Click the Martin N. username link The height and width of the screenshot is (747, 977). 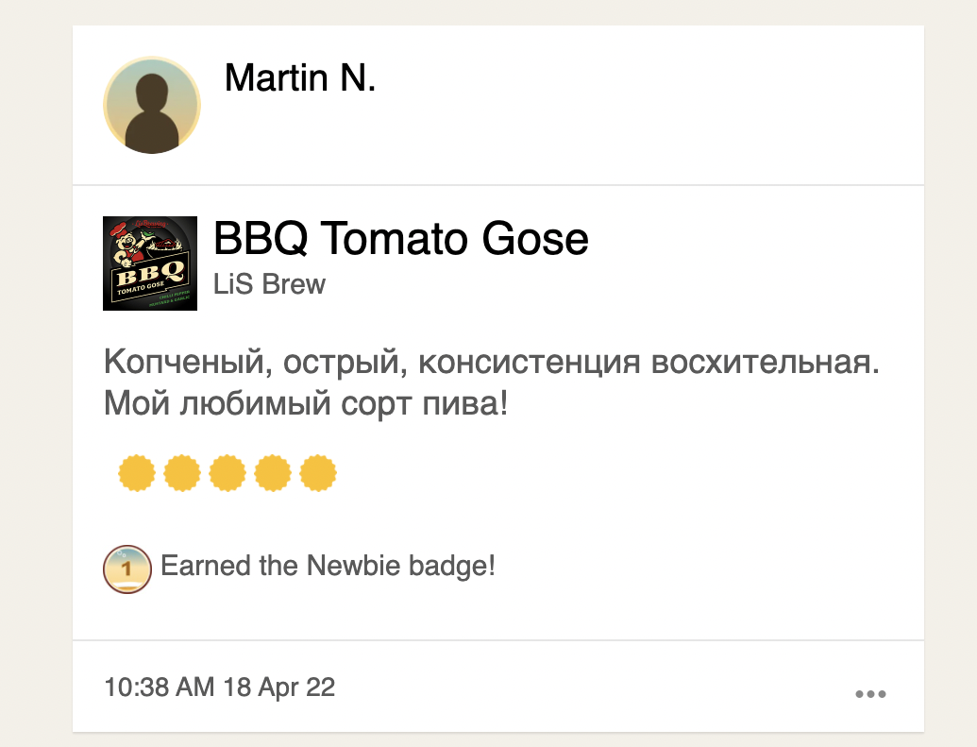[299, 78]
